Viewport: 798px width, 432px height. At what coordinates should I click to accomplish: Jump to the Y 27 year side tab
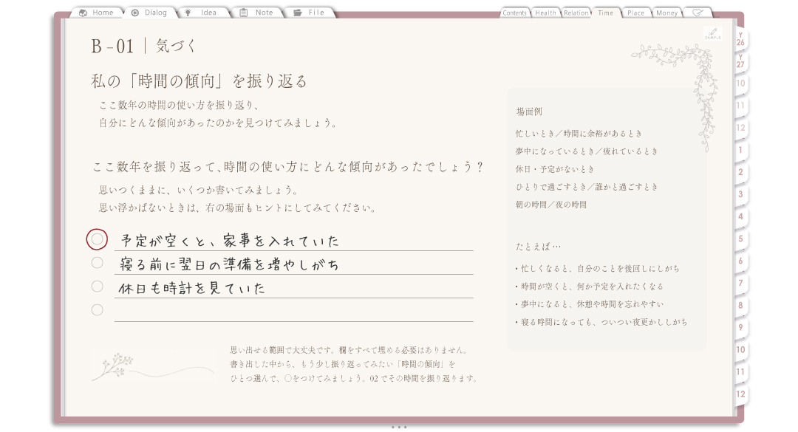coord(740,61)
